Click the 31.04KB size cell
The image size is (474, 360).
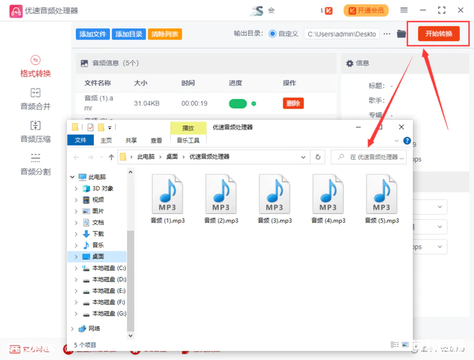pyautogui.click(x=146, y=104)
